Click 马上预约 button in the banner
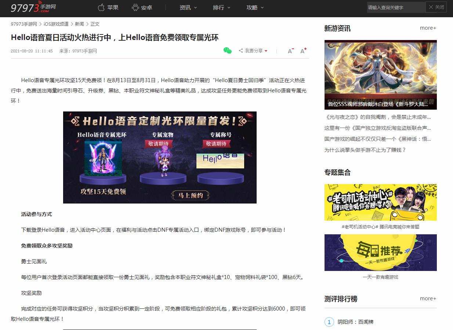The height and width of the screenshot is (330, 453). click(x=190, y=195)
